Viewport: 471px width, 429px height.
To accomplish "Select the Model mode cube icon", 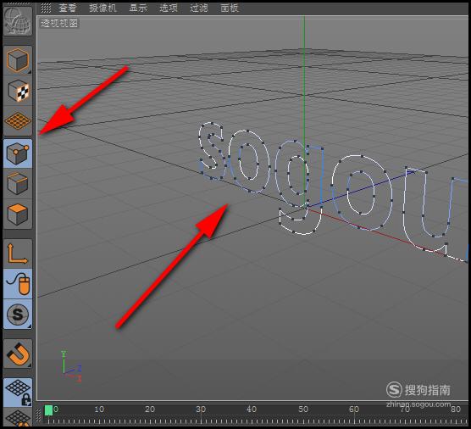I will tap(18, 60).
